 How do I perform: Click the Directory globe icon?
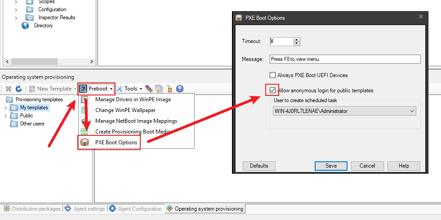[x=25, y=26]
